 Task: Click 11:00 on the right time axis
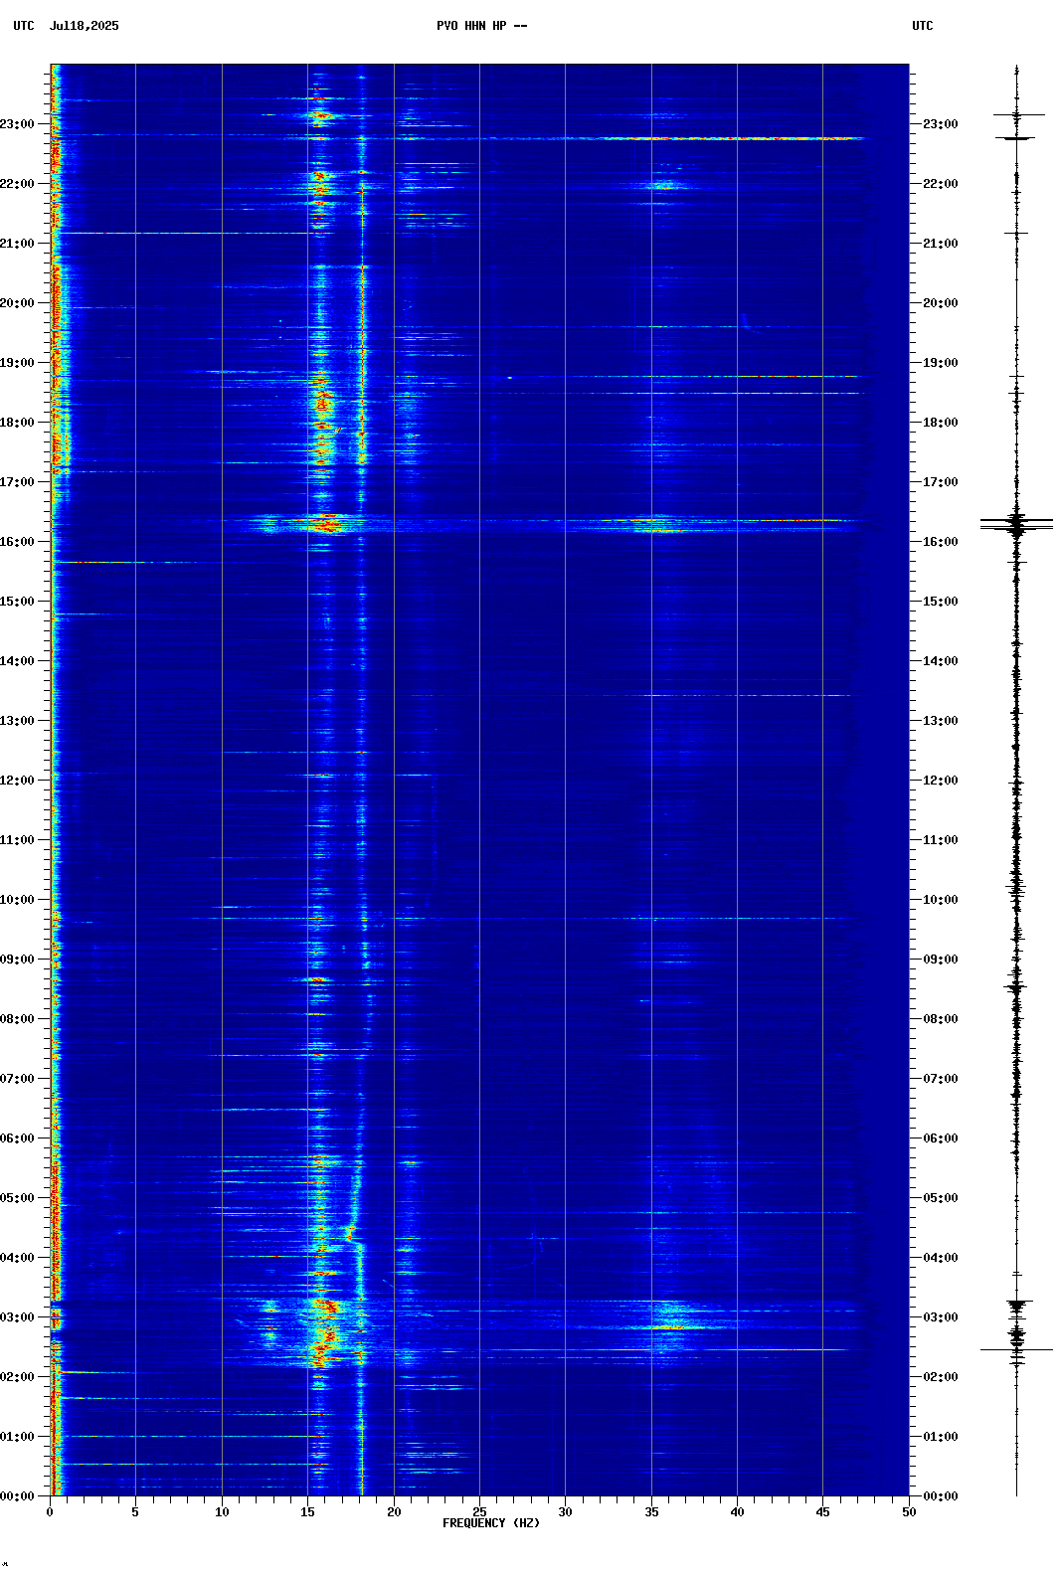pyautogui.click(x=940, y=840)
